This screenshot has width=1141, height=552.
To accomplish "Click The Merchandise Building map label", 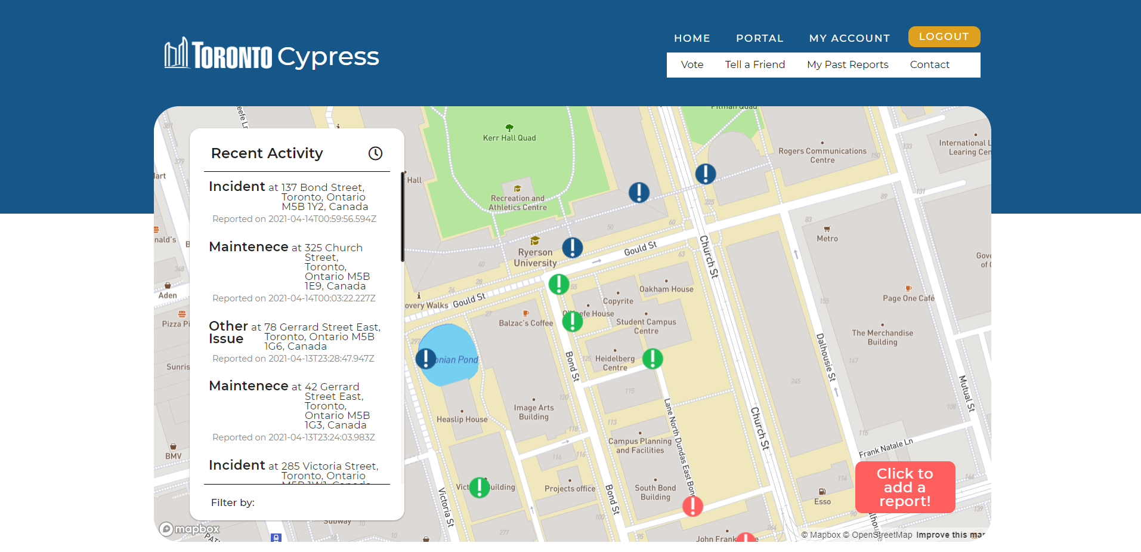I will (882, 338).
